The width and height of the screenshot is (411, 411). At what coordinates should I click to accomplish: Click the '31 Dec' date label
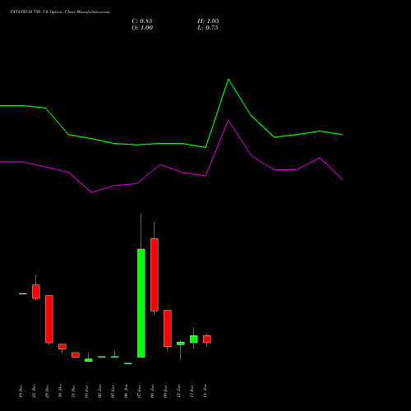[x=74, y=391]
